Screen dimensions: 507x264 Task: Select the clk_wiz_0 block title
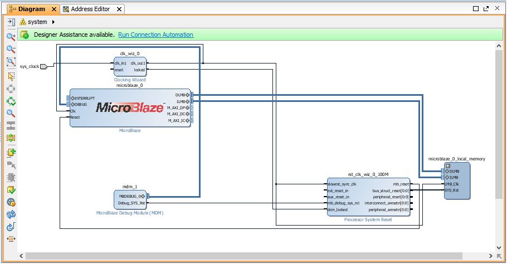130,53
